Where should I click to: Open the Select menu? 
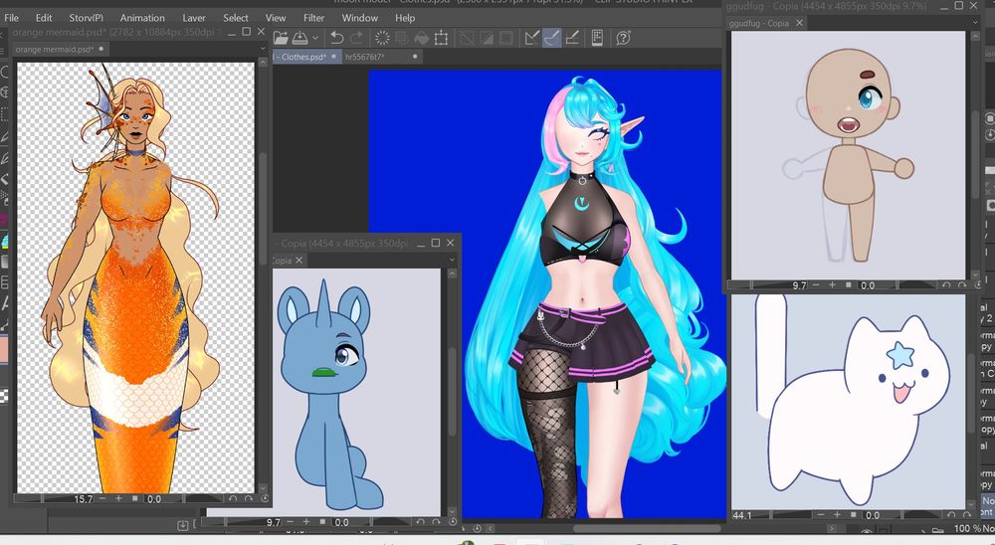(236, 18)
